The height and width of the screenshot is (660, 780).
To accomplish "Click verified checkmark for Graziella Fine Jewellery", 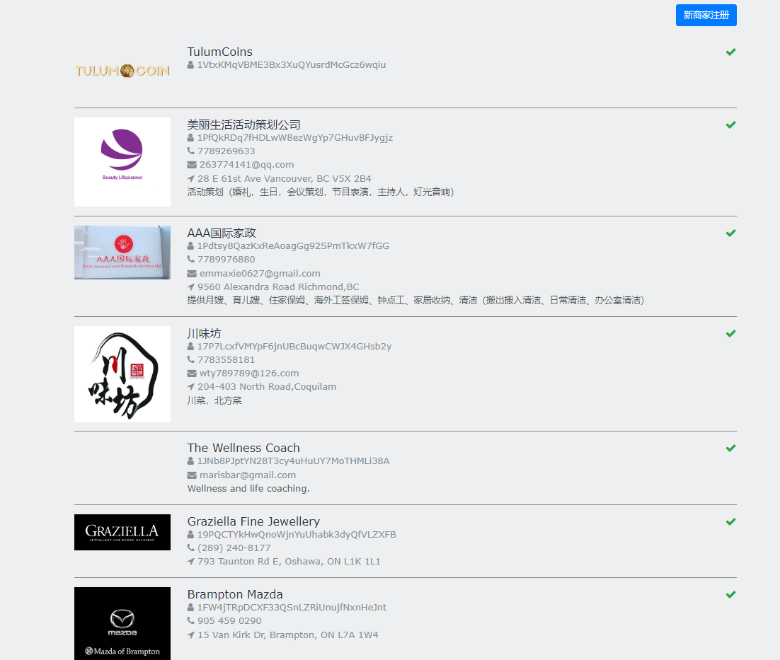I will coord(730,522).
